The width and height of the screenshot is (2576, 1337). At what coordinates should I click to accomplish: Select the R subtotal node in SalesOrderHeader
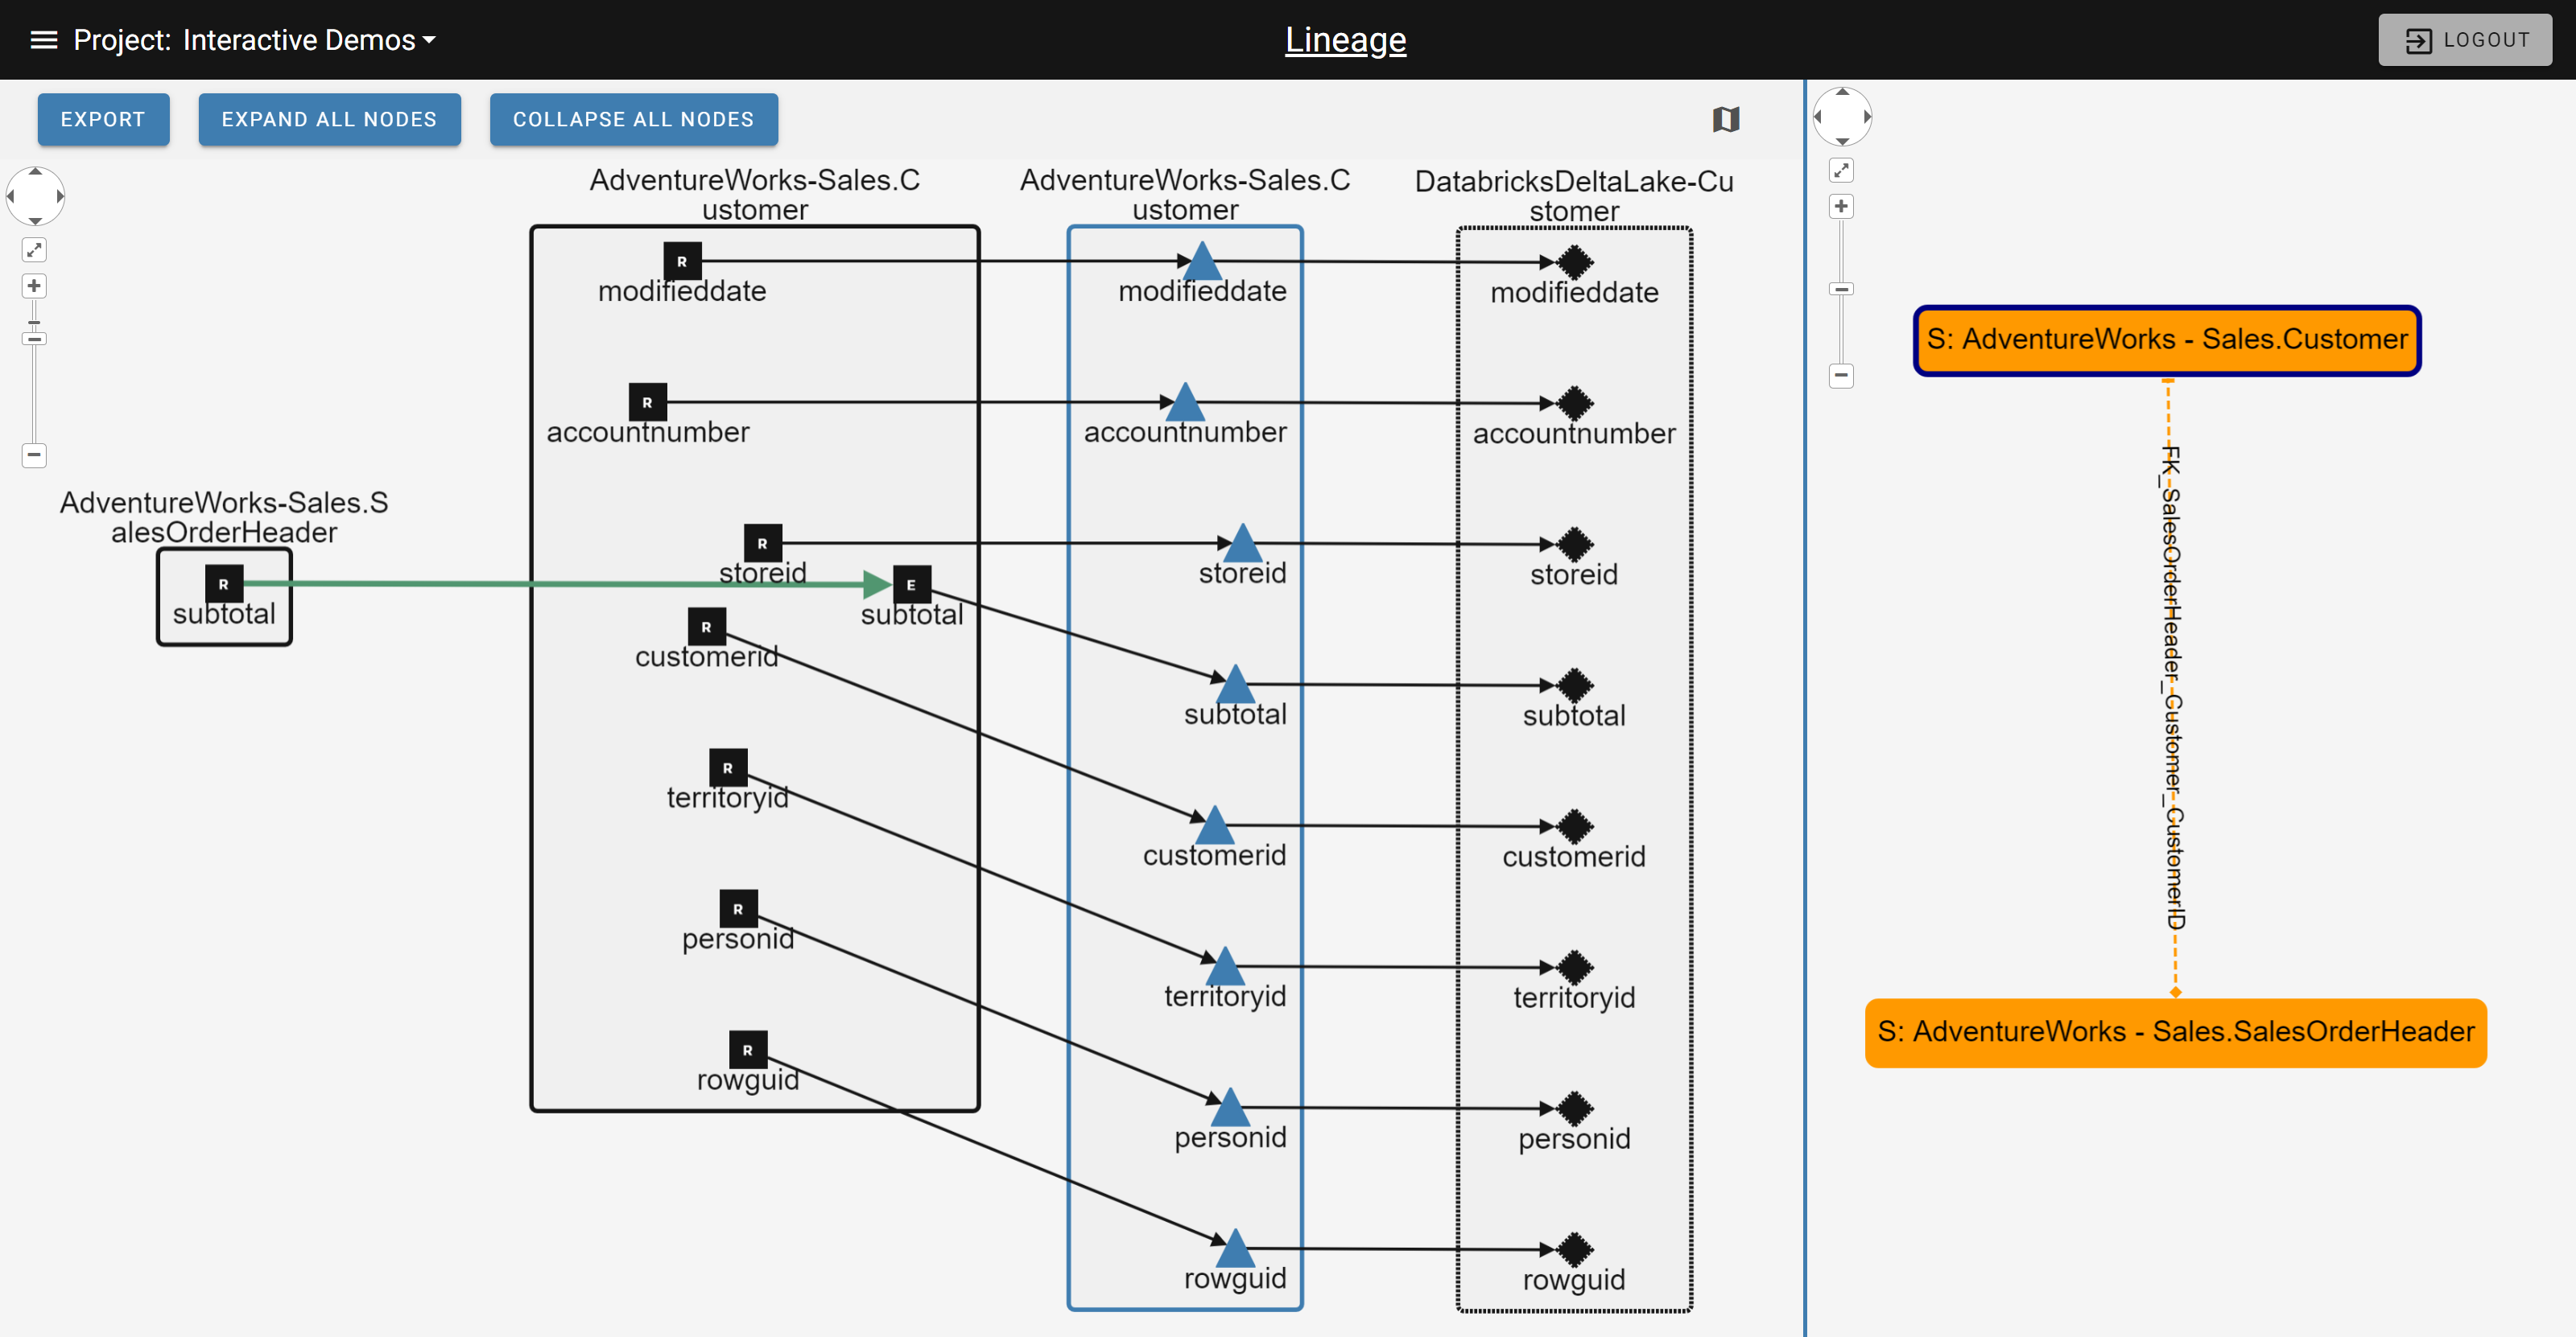[224, 583]
